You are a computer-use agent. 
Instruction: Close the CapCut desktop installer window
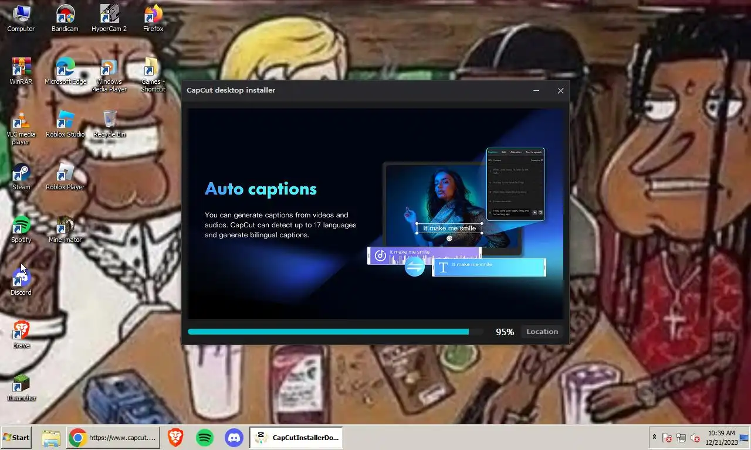click(x=560, y=90)
